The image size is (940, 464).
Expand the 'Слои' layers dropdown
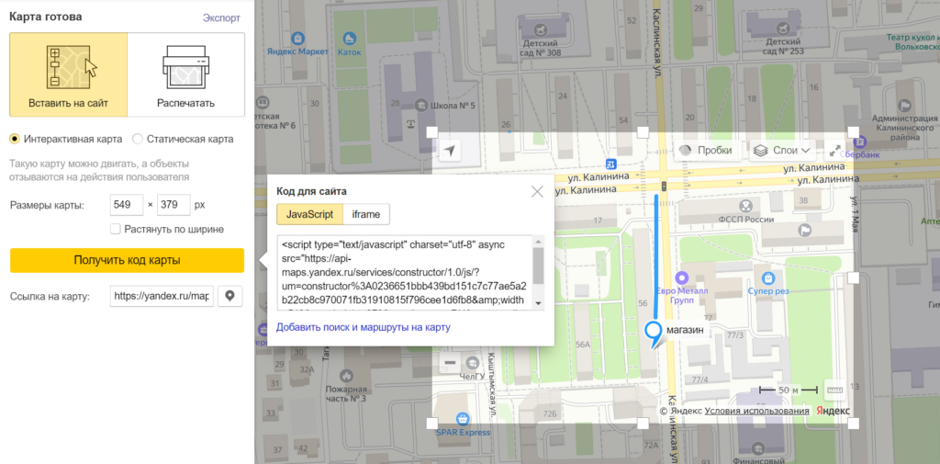(782, 151)
